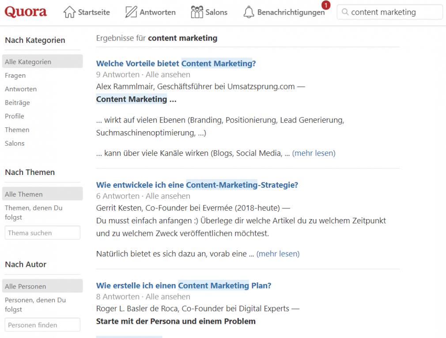446x338 pixels.
Task: Open question Wie entwickele ich Content-Marketing-Strategie
Action: pyautogui.click(x=197, y=185)
